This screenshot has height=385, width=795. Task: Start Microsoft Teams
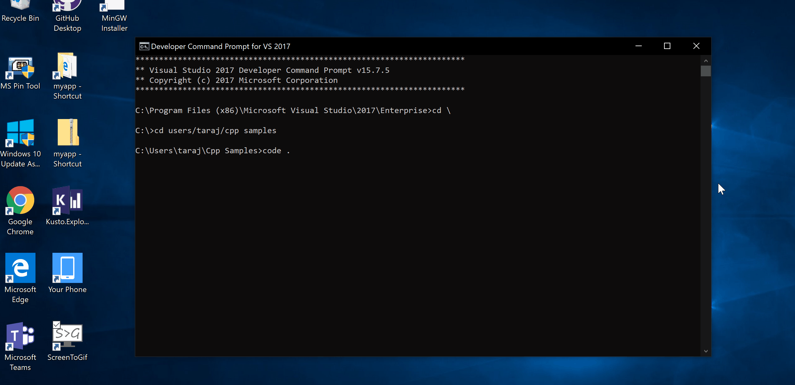20,336
